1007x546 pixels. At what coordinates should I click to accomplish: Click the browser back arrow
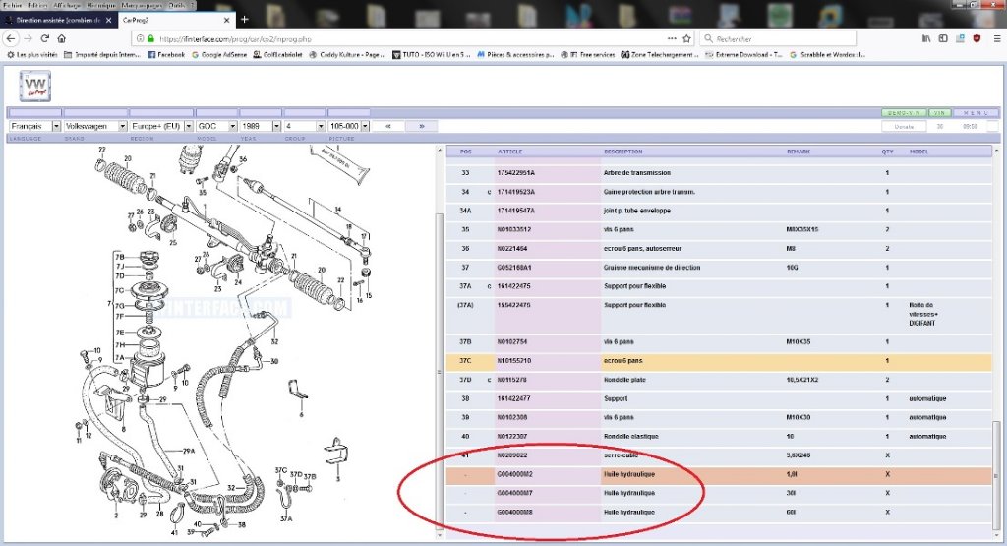coord(12,38)
